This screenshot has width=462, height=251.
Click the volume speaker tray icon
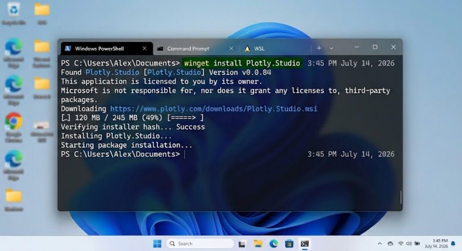point(409,244)
